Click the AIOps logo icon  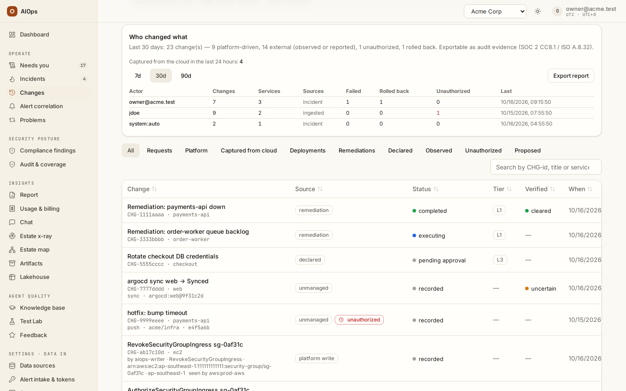(12, 11)
